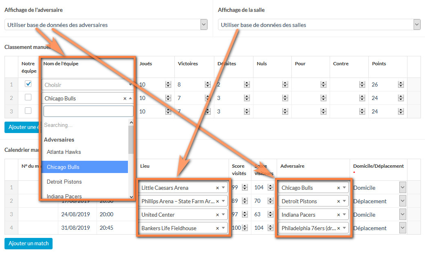Check Notre équipe checkbox in row 2

[x=28, y=97]
